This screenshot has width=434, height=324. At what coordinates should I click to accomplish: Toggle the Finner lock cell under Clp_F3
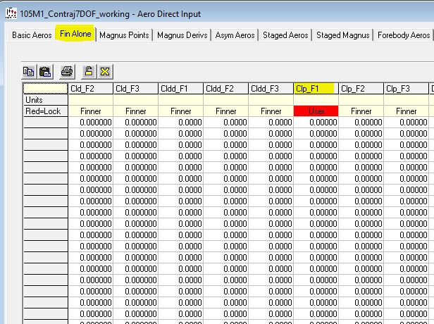[x=406, y=111]
